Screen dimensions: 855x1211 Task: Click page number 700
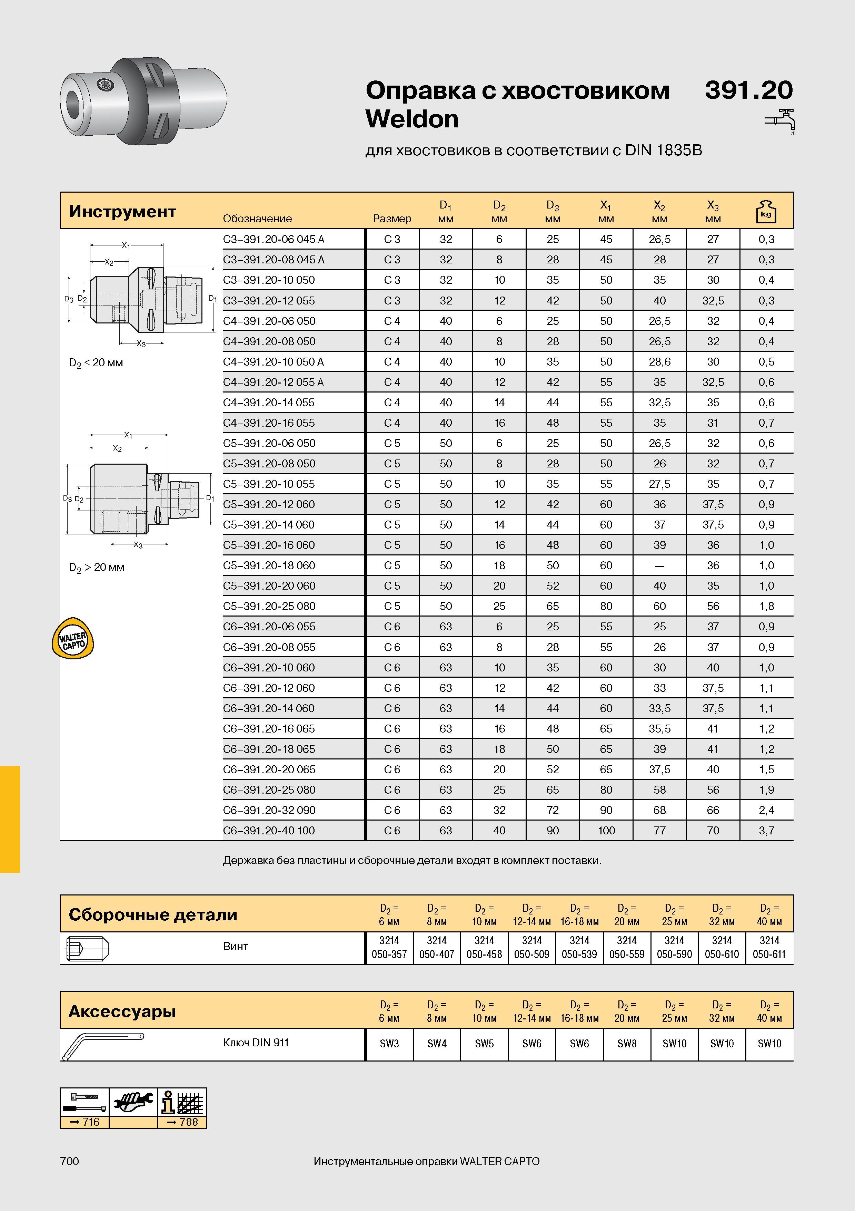coord(70,1161)
